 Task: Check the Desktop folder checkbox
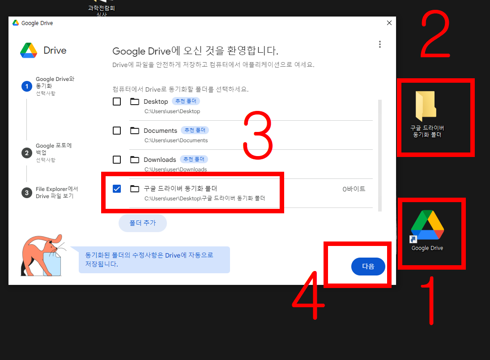pos(117,102)
